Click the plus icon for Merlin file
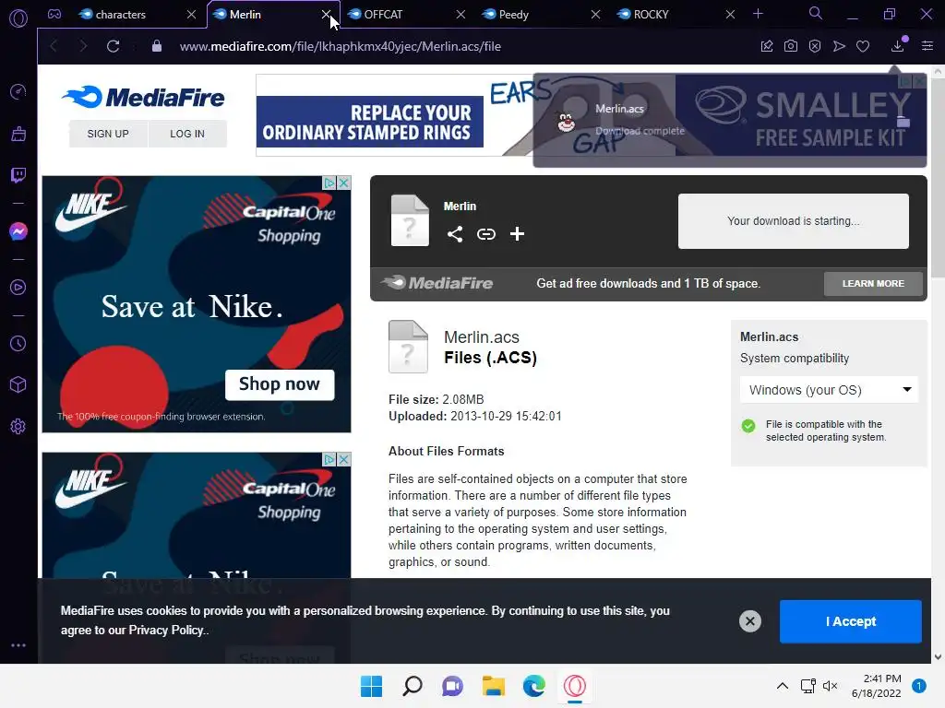Screen dimensions: 945x708 pos(517,233)
